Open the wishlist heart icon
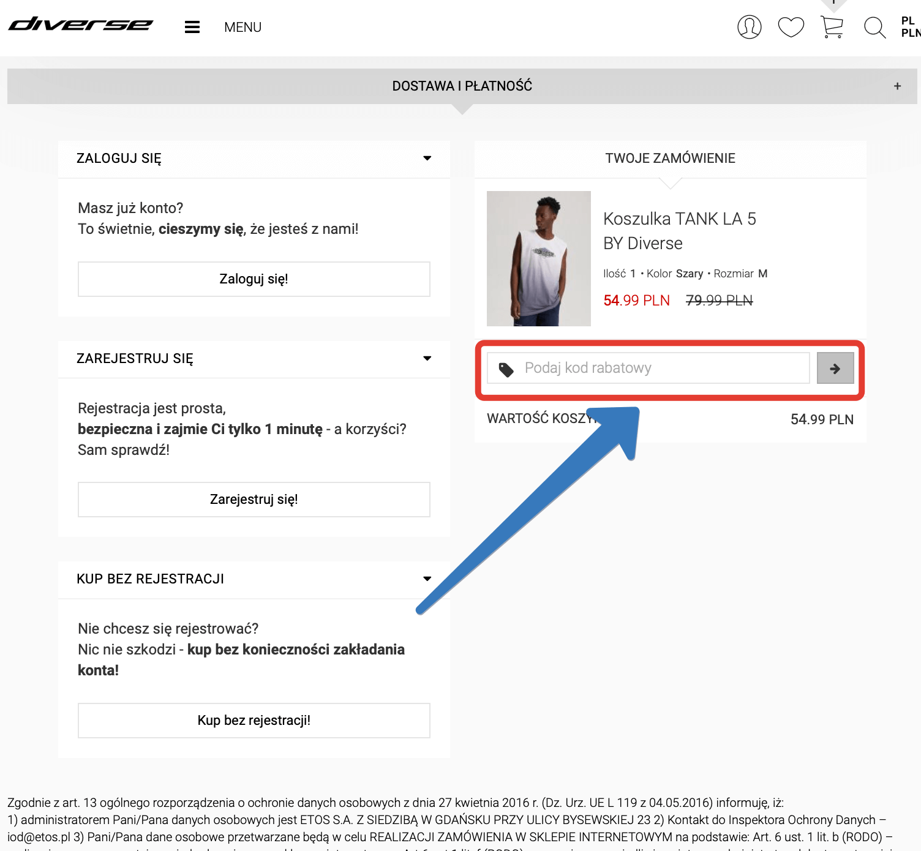 click(x=791, y=27)
